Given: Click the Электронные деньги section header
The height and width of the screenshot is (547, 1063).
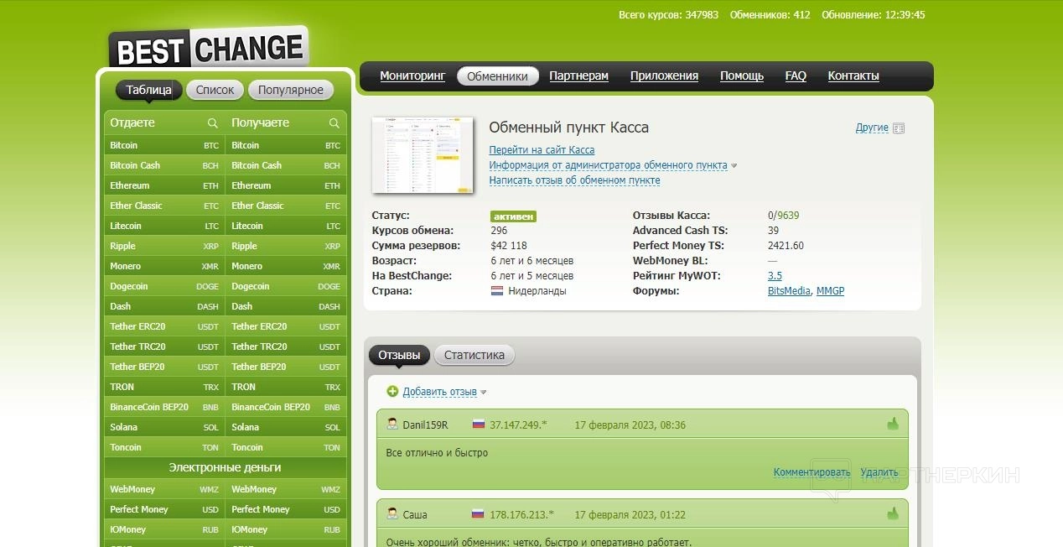Looking at the screenshot, I should coord(225,467).
